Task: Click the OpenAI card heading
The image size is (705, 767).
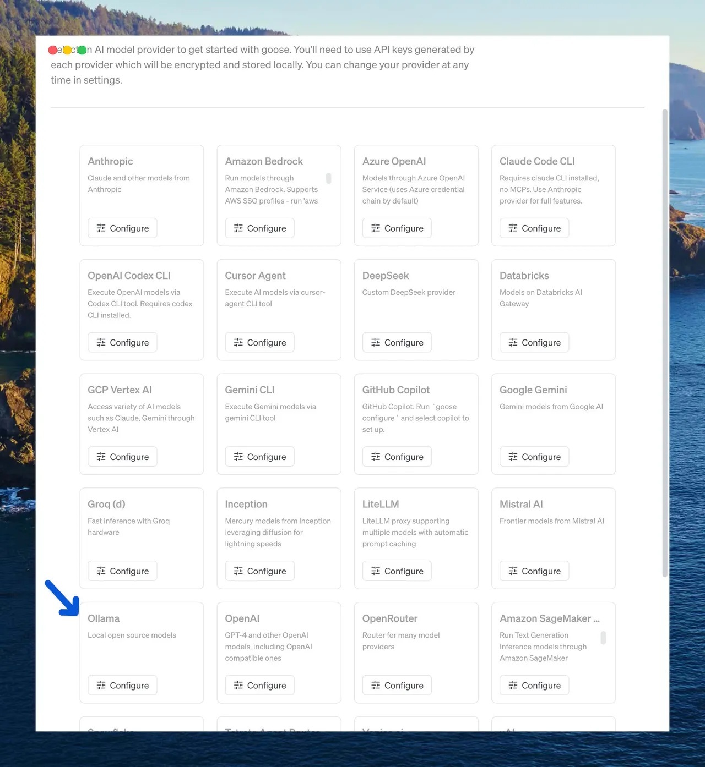Action: coord(242,618)
